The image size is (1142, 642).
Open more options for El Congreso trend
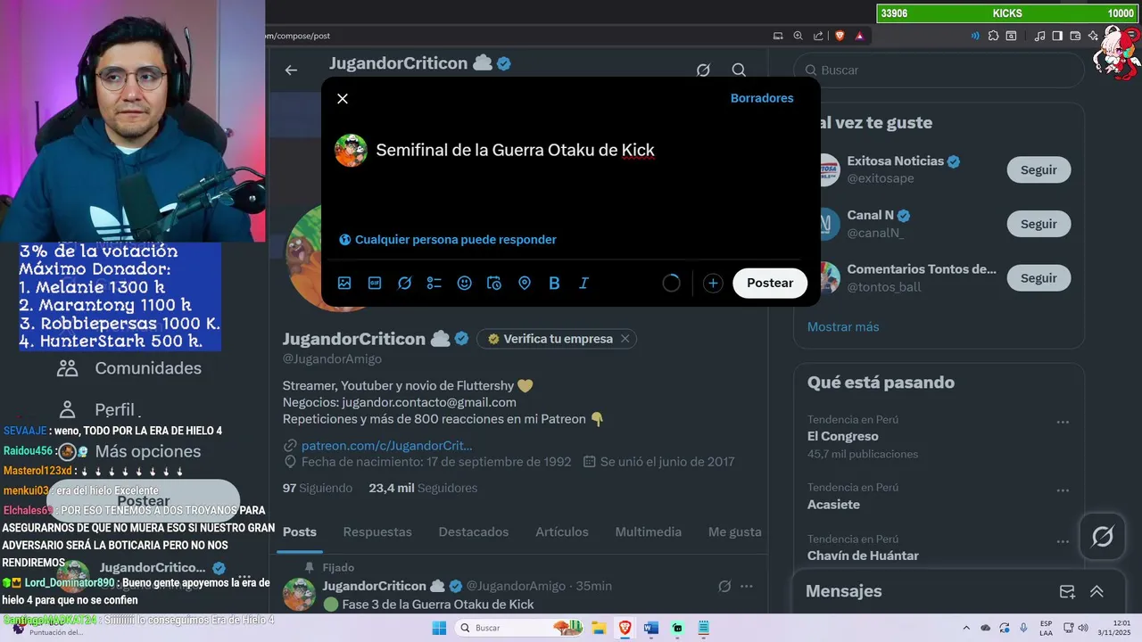coord(1063,423)
